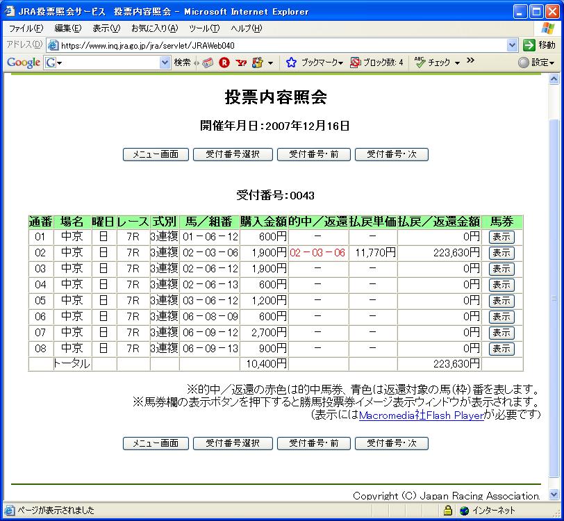Click 表示 button for row 08

pyautogui.click(x=501, y=349)
